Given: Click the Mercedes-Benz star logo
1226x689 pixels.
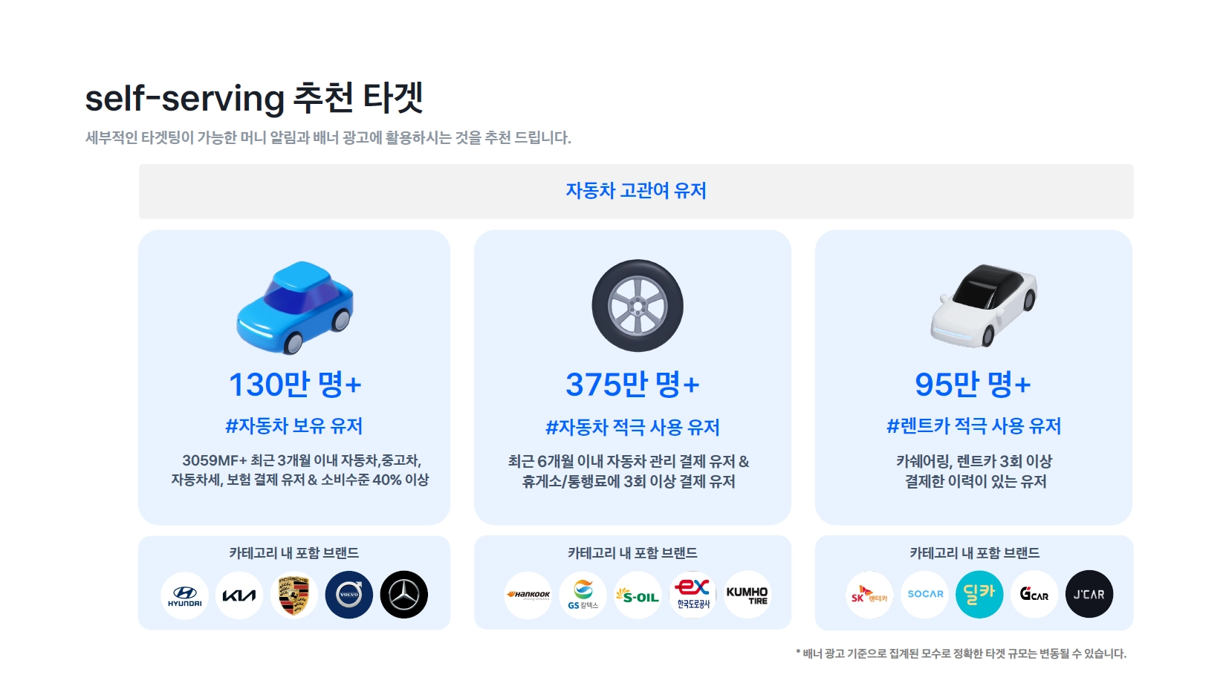Looking at the screenshot, I should [x=404, y=595].
